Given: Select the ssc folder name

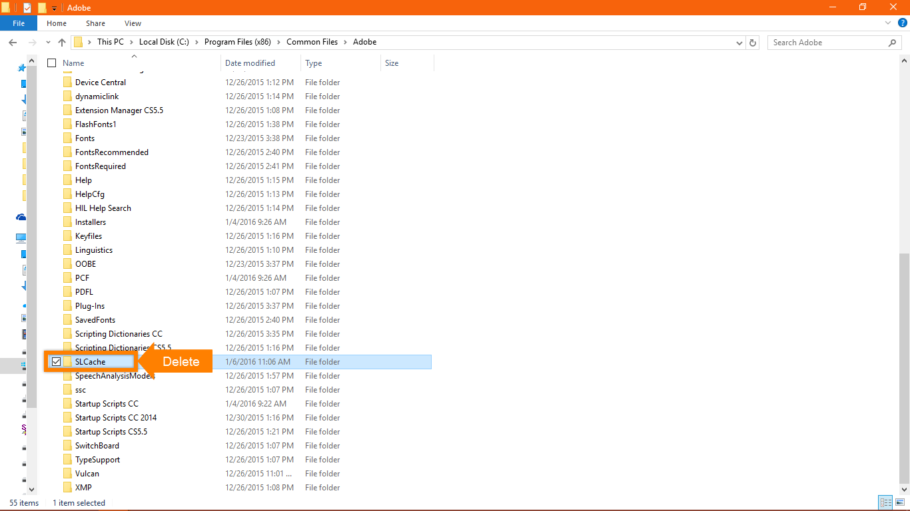Looking at the screenshot, I should pos(81,390).
